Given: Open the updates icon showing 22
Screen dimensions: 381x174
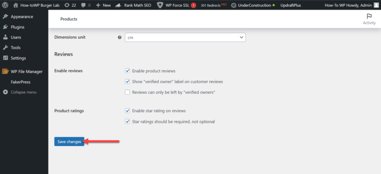Looking at the screenshot, I should point(67,5).
